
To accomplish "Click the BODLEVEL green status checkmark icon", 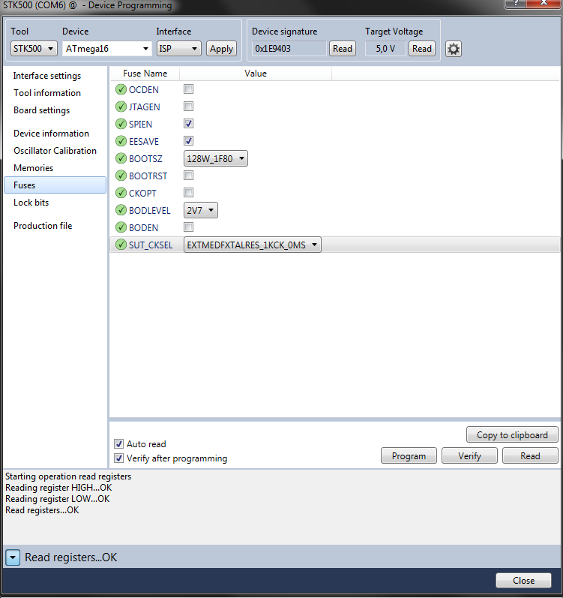I will point(121,210).
